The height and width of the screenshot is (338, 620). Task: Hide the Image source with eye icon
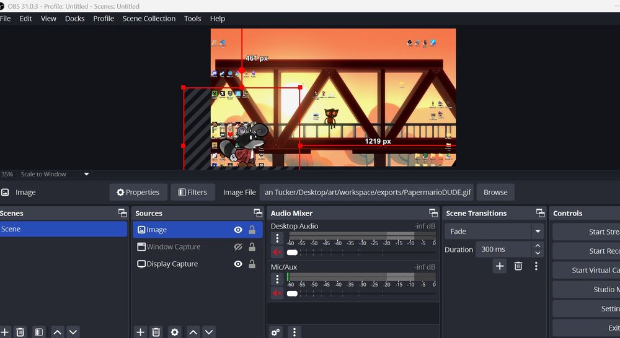(238, 230)
